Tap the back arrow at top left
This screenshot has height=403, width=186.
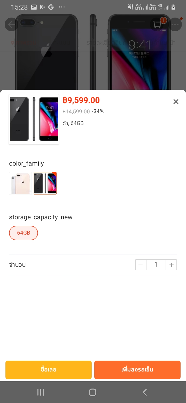(x=12, y=25)
